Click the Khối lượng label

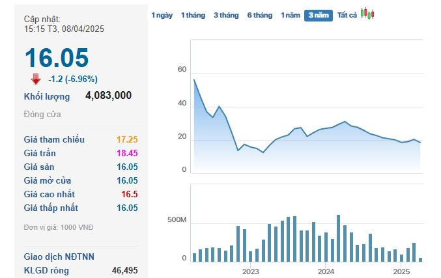point(47,97)
